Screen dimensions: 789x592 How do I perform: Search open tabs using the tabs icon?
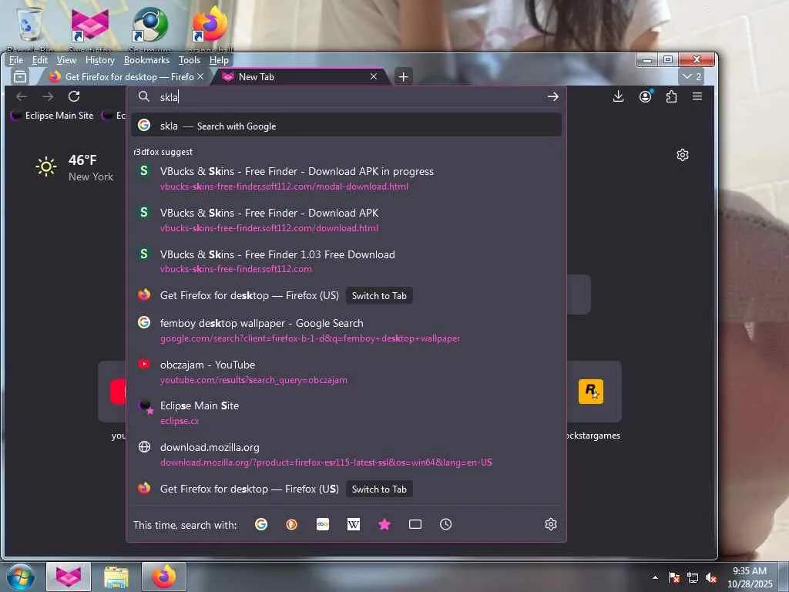coord(415,524)
